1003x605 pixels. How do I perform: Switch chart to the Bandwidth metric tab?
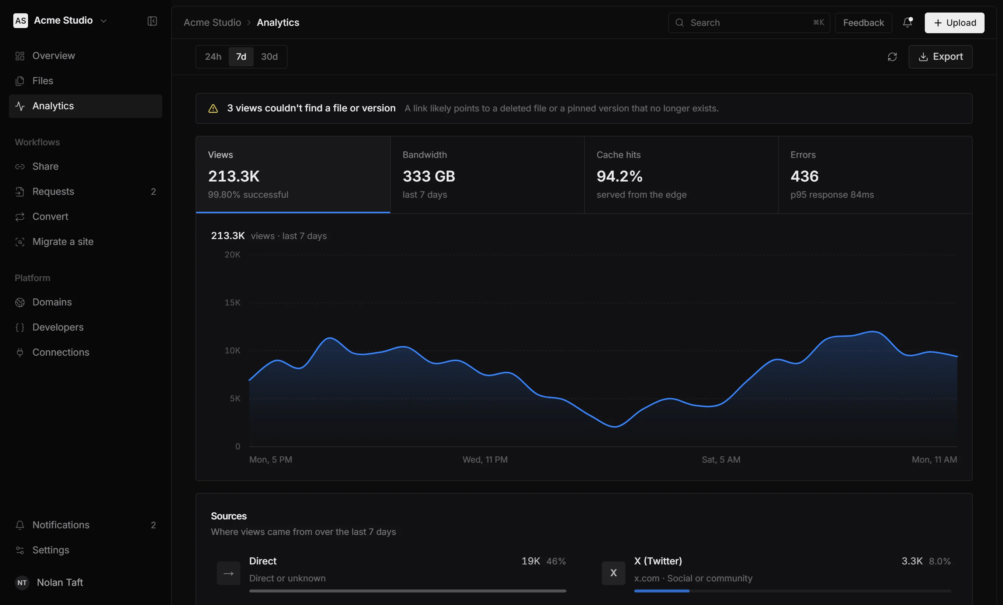pyautogui.click(x=487, y=174)
